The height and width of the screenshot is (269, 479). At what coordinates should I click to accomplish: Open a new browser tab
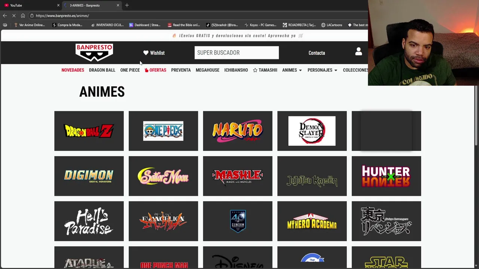coord(127,5)
